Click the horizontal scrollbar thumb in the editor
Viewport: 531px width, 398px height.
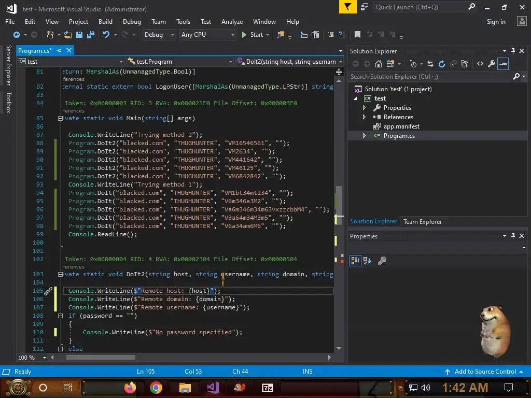(x=101, y=358)
